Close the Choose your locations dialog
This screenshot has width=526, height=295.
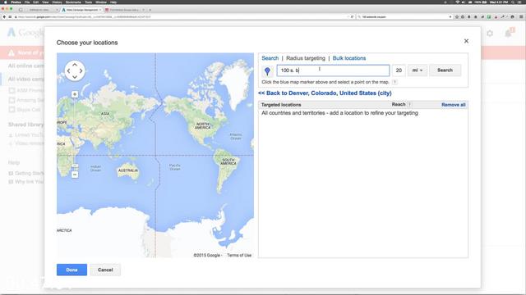pos(466,41)
